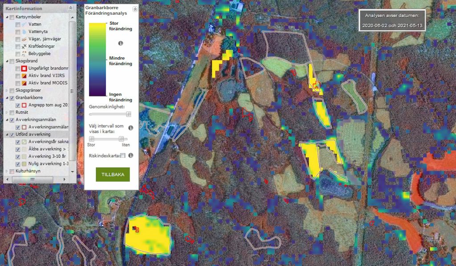The height and width of the screenshot is (266, 456).
Task: Click the "Kraftledningar" layer label
Action: [x=41, y=46]
